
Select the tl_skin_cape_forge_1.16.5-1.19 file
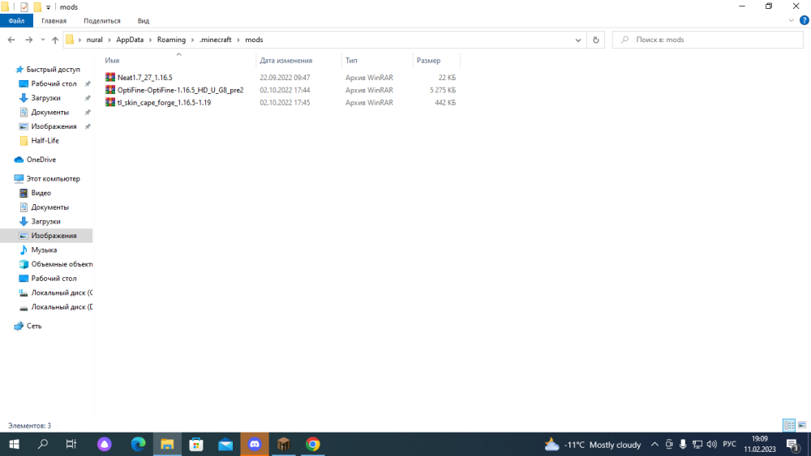164,102
